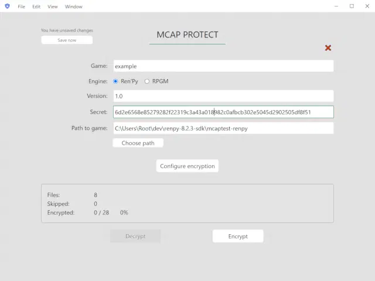The width and height of the screenshot is (375, 281).
Task: Select the RPGM engine radio button
Action: pyautogui.click(x=147, y=81)
